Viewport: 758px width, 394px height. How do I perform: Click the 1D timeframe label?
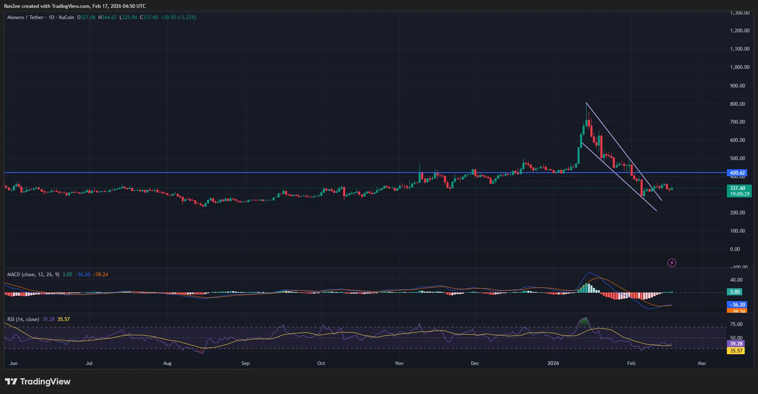pos(51,17)
